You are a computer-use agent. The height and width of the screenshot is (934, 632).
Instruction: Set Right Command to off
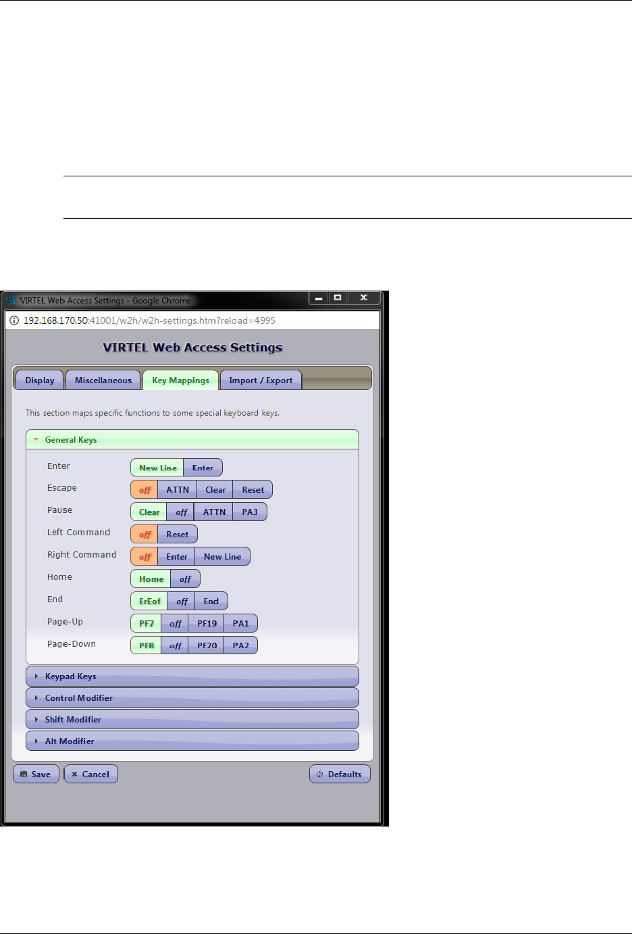[x=144, y=557]
